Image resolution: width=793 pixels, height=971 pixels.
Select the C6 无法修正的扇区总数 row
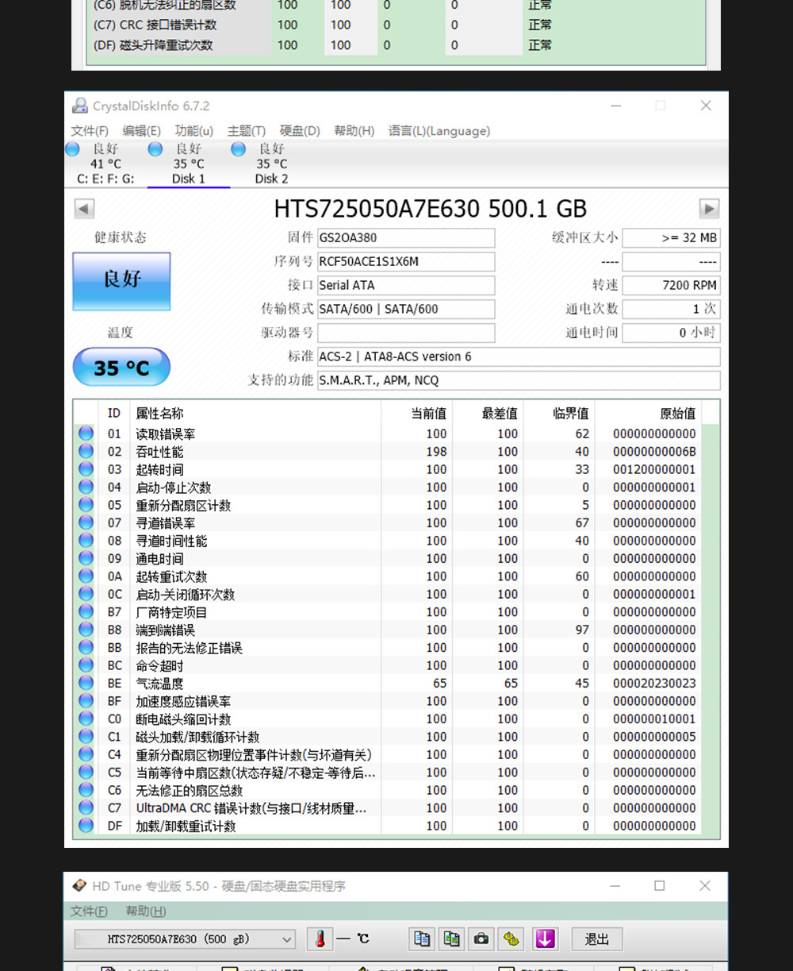tap(388, 790)
